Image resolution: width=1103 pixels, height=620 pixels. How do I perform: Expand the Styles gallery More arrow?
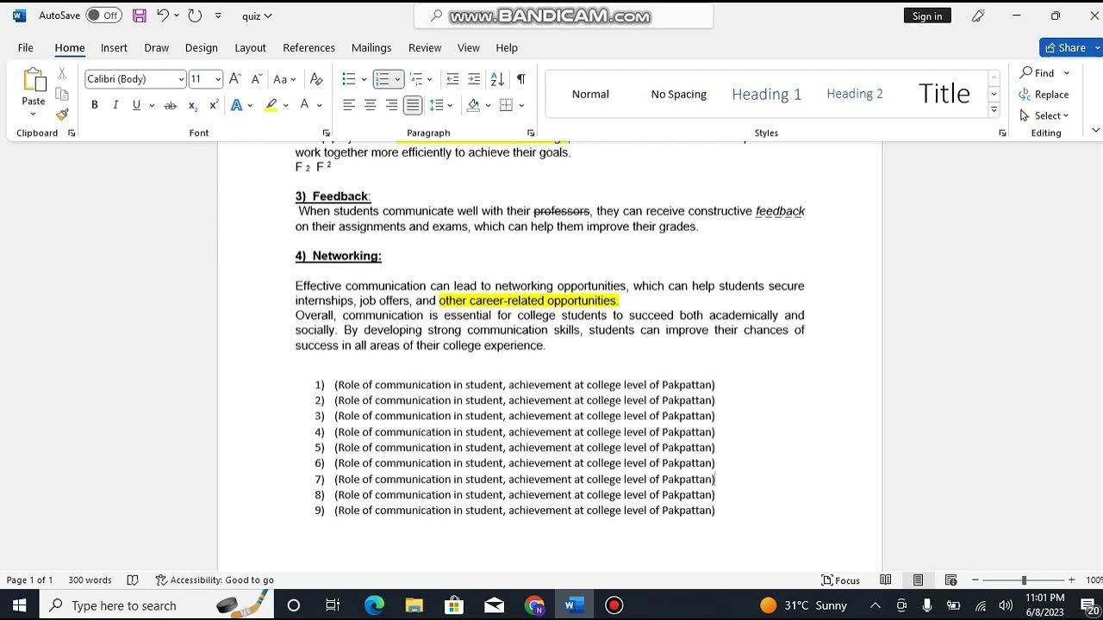[994, 109]
